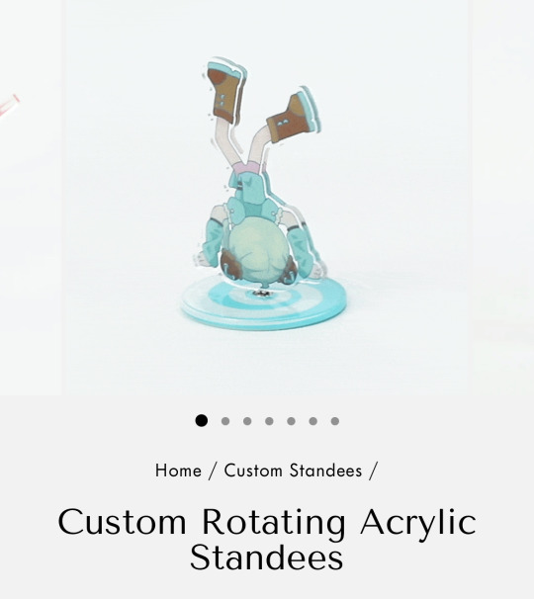
Task: Select the active first carousel dot
Action: click(x=201, y=421)
